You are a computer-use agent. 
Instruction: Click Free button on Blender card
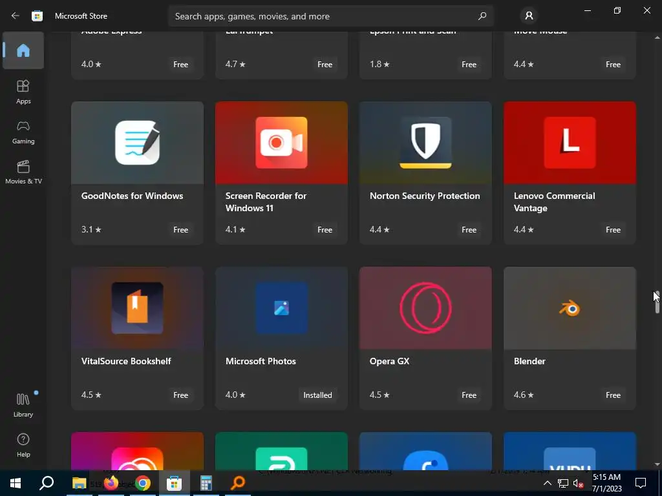pos(613,395)
